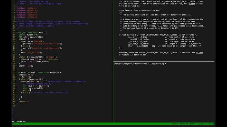This screenshot has height=127, width=227.
Task: Click the 'while(' text on line 41
Action: [27, 90]
